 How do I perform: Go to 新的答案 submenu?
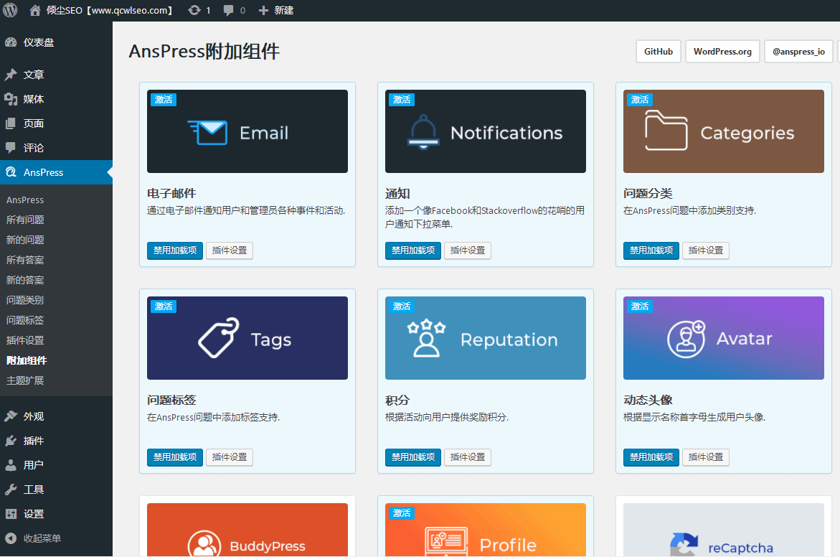click(25, 280)
